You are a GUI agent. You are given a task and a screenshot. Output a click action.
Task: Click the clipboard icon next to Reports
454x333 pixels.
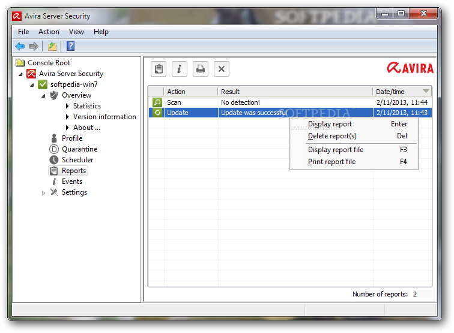pos(53,171)
